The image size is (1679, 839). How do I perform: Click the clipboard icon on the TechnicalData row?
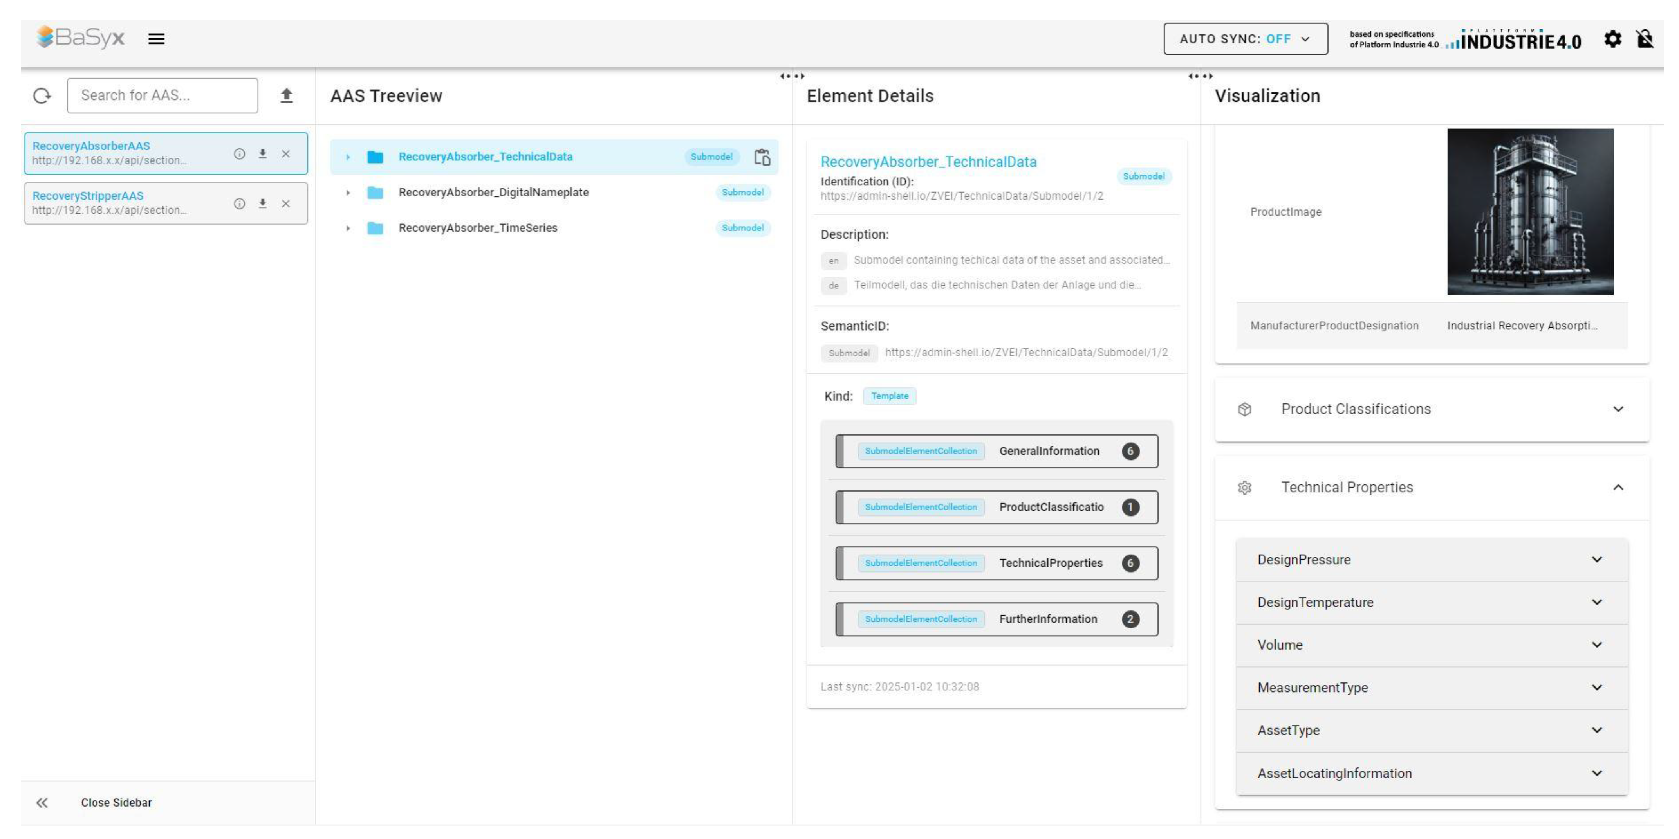762,157
